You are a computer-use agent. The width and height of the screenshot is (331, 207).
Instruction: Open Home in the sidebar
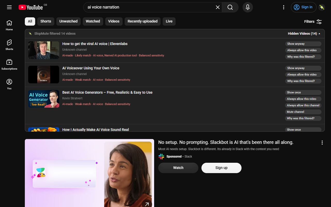tap(9, 25)
